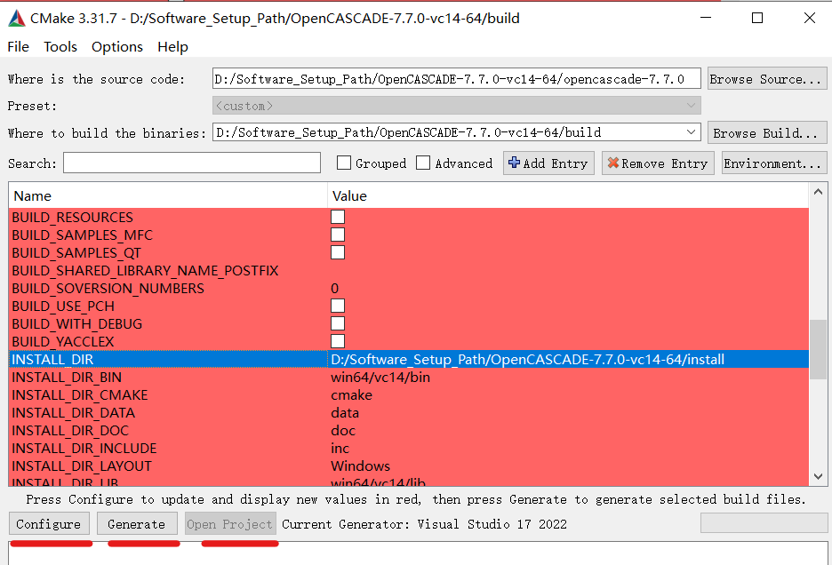Click the Generate button
Viewport: 832px width, 565px height.
coord(137,524)
